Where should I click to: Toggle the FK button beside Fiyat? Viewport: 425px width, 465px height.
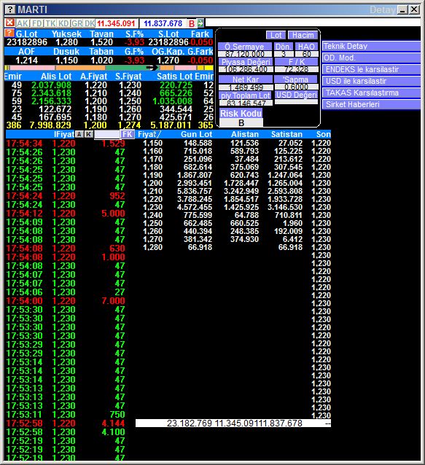point(128,134)
